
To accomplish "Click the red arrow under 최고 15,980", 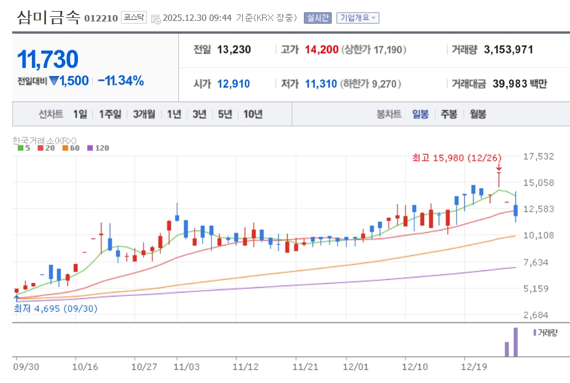I will pos(499,168).
